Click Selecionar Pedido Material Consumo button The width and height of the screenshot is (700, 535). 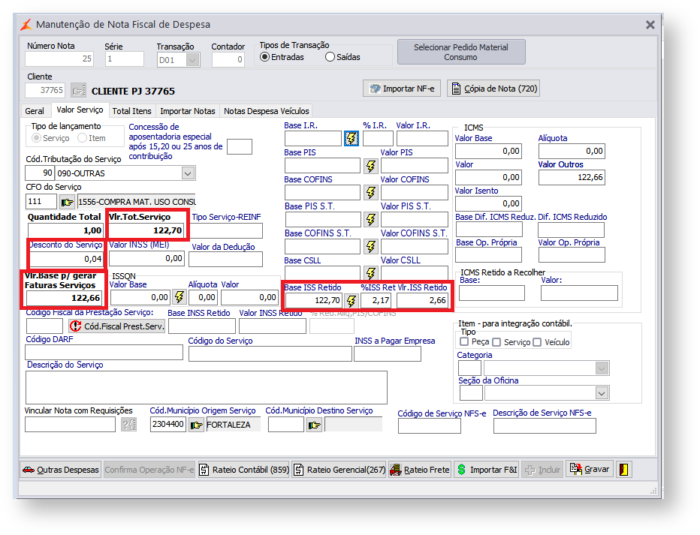pyautogui.click(x=461, y=53)
